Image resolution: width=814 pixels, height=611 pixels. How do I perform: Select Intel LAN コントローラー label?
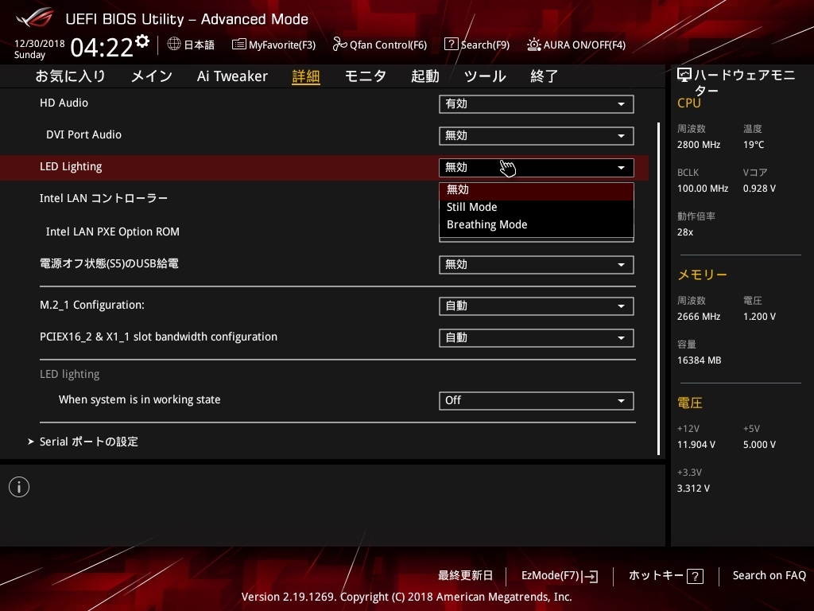(x=104, y=198)
